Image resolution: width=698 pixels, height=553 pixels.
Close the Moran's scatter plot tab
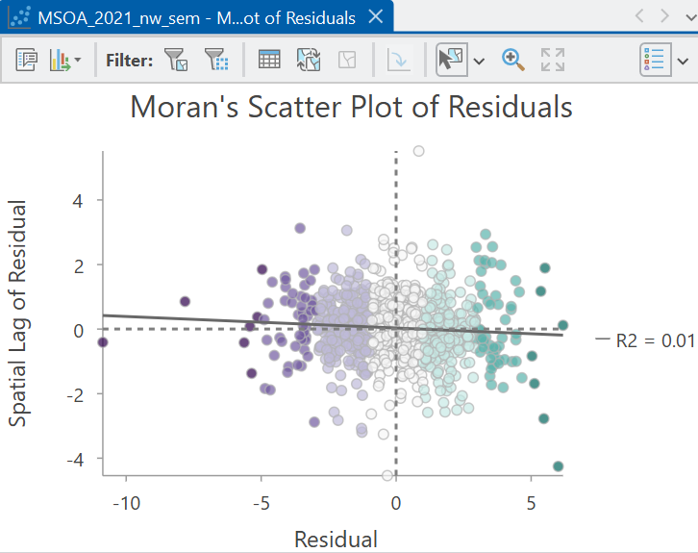(x=376, y=17)
